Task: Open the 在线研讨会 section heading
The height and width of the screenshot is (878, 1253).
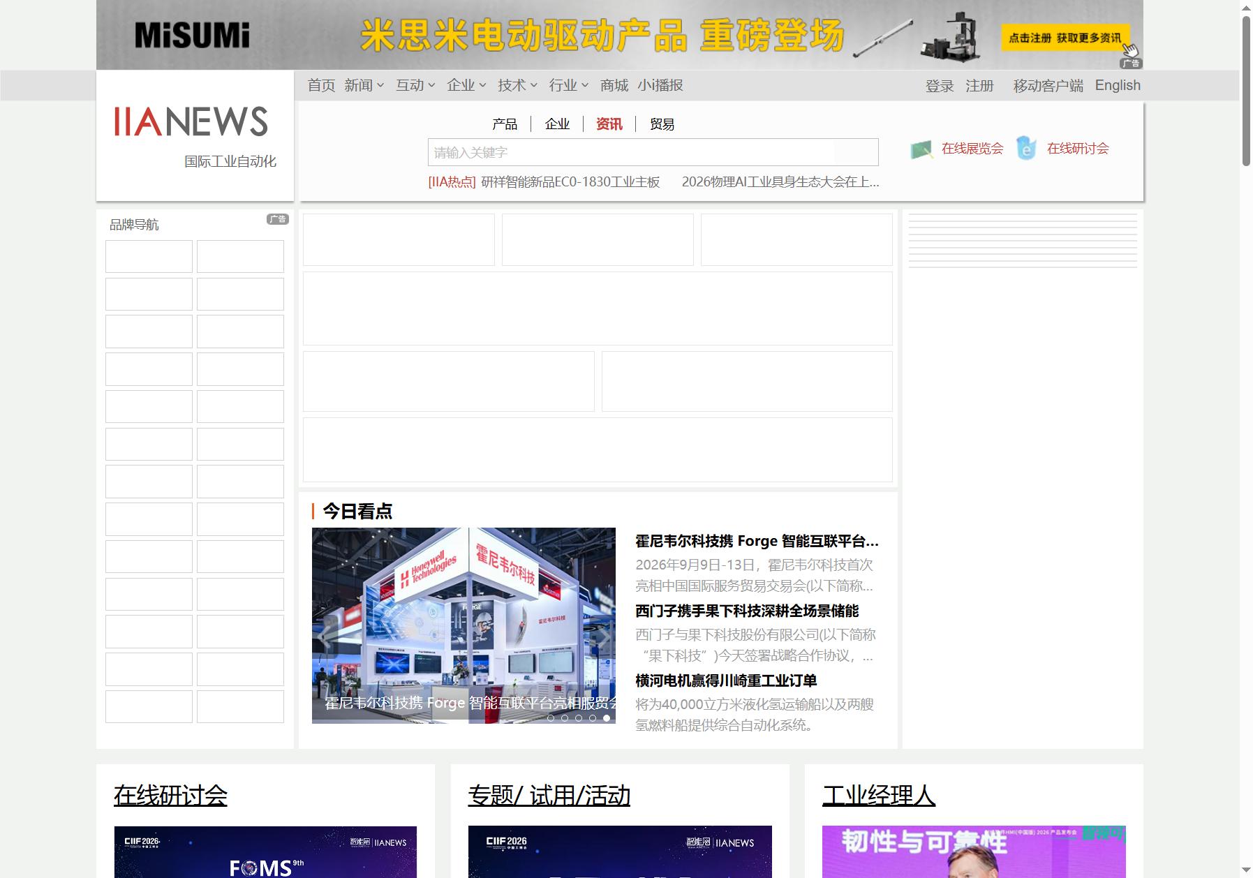Action: [171, 796]
